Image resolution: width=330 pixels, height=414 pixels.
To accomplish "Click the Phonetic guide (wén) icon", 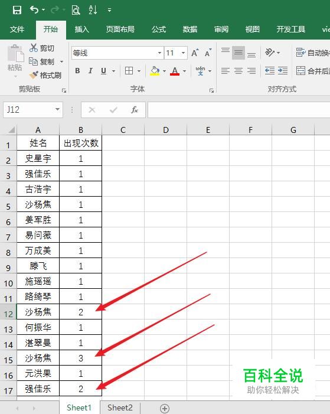I will click(200, 71).
